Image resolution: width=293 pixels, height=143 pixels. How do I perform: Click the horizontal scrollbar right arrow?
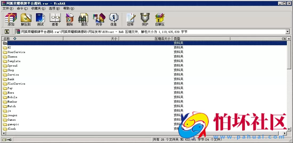pos(285,133)
